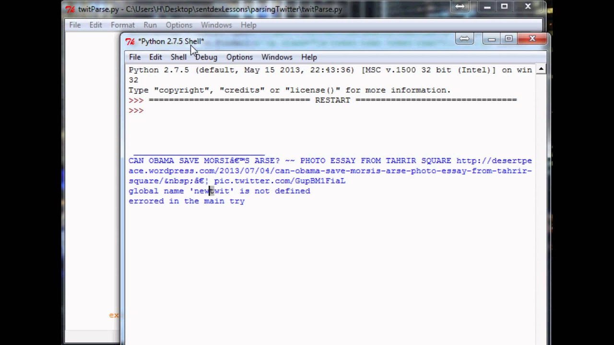Open Options menu in Python Shell window
Image resolution: width=614 pixels, height=345 pixels.
point(239,57)
